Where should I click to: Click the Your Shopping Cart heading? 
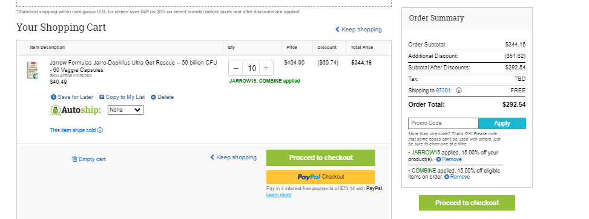[x=61, y=27]
